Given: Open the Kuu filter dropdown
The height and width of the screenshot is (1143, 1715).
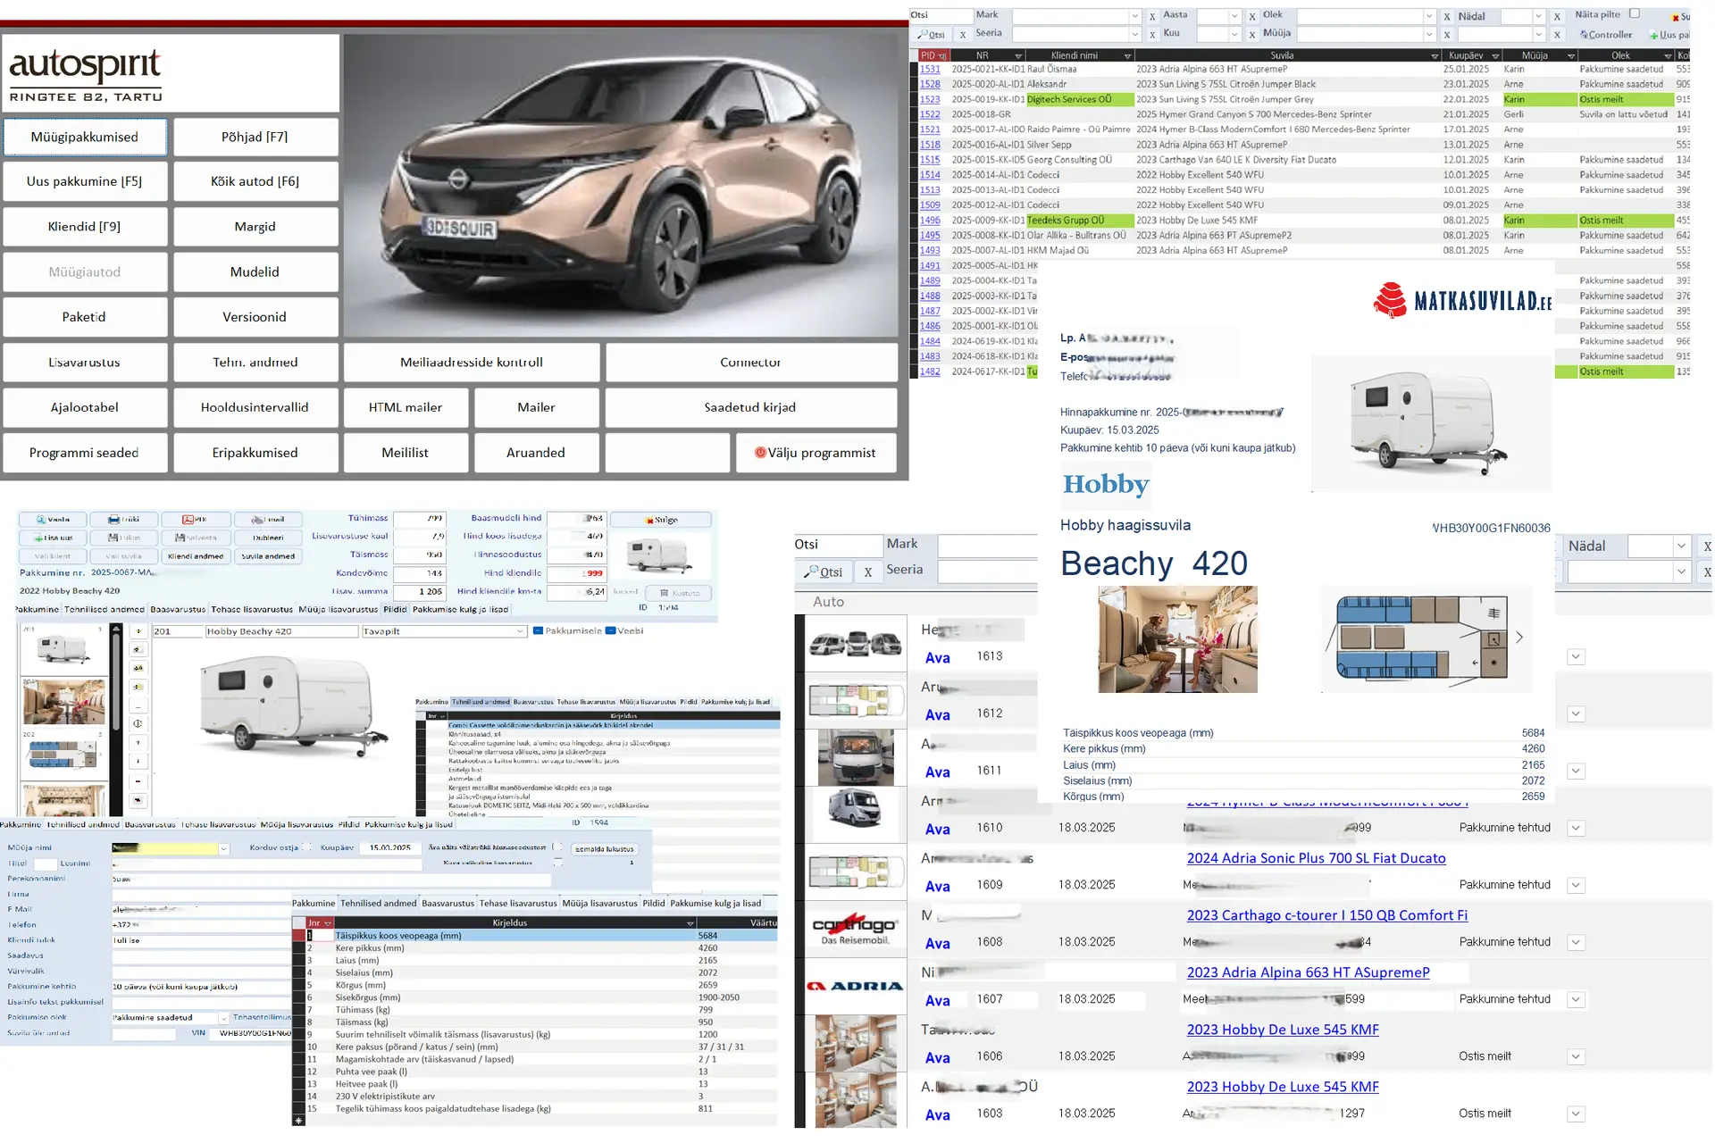Looking at the screenshot, I should click(1234, 35).
